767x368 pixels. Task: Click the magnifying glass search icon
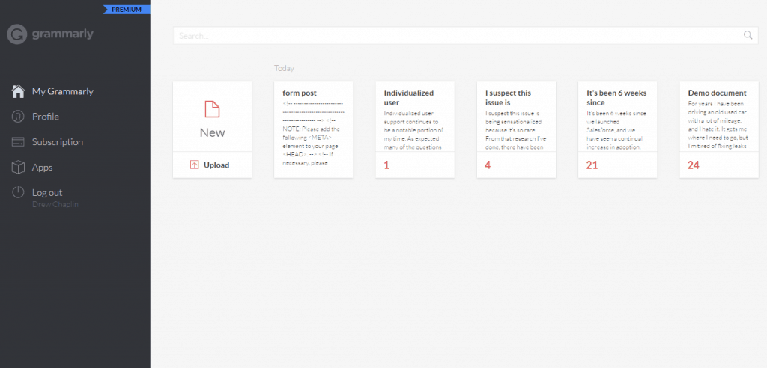(748, 35)
